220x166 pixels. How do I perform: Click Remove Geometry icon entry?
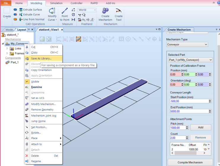coord(27,109)
